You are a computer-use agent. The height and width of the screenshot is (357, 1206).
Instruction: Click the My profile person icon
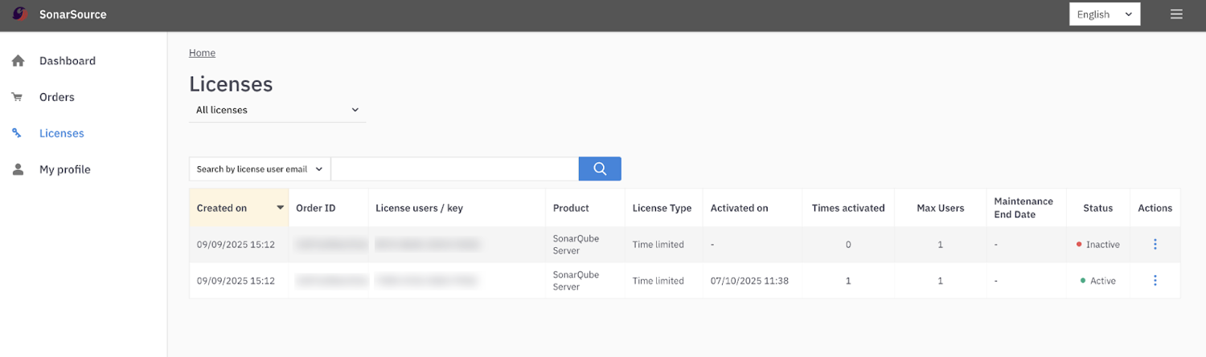pos(18,169)
